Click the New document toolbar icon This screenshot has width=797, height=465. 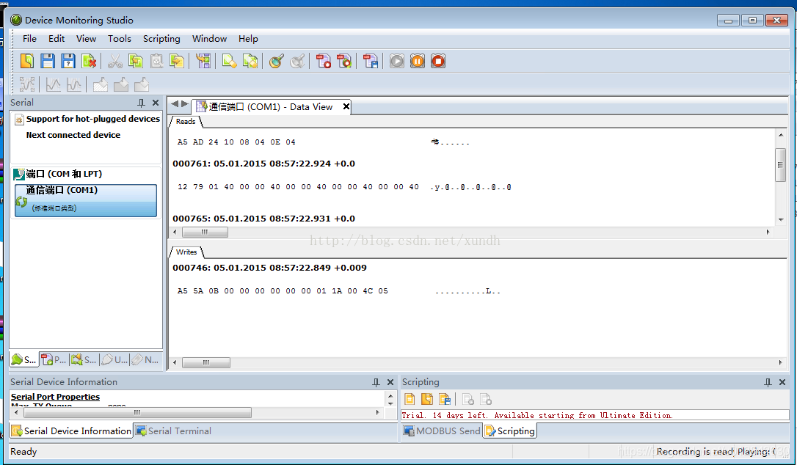[x=27, y=61]
